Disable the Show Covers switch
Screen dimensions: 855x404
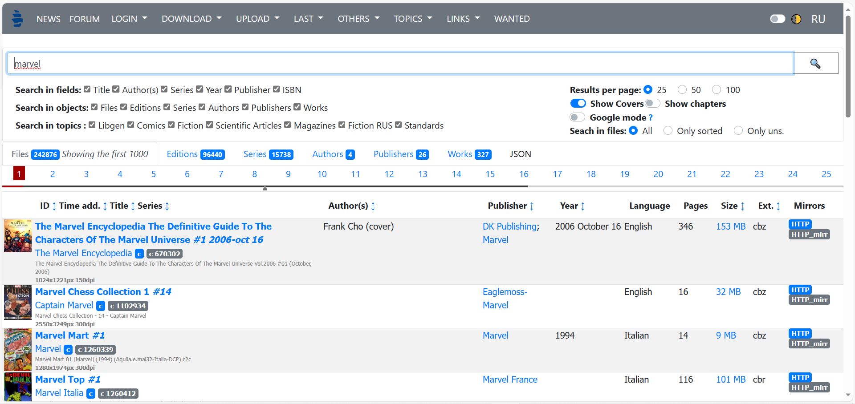(x=578, y=104)
